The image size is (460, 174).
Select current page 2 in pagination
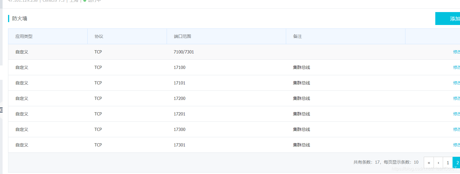456,163
